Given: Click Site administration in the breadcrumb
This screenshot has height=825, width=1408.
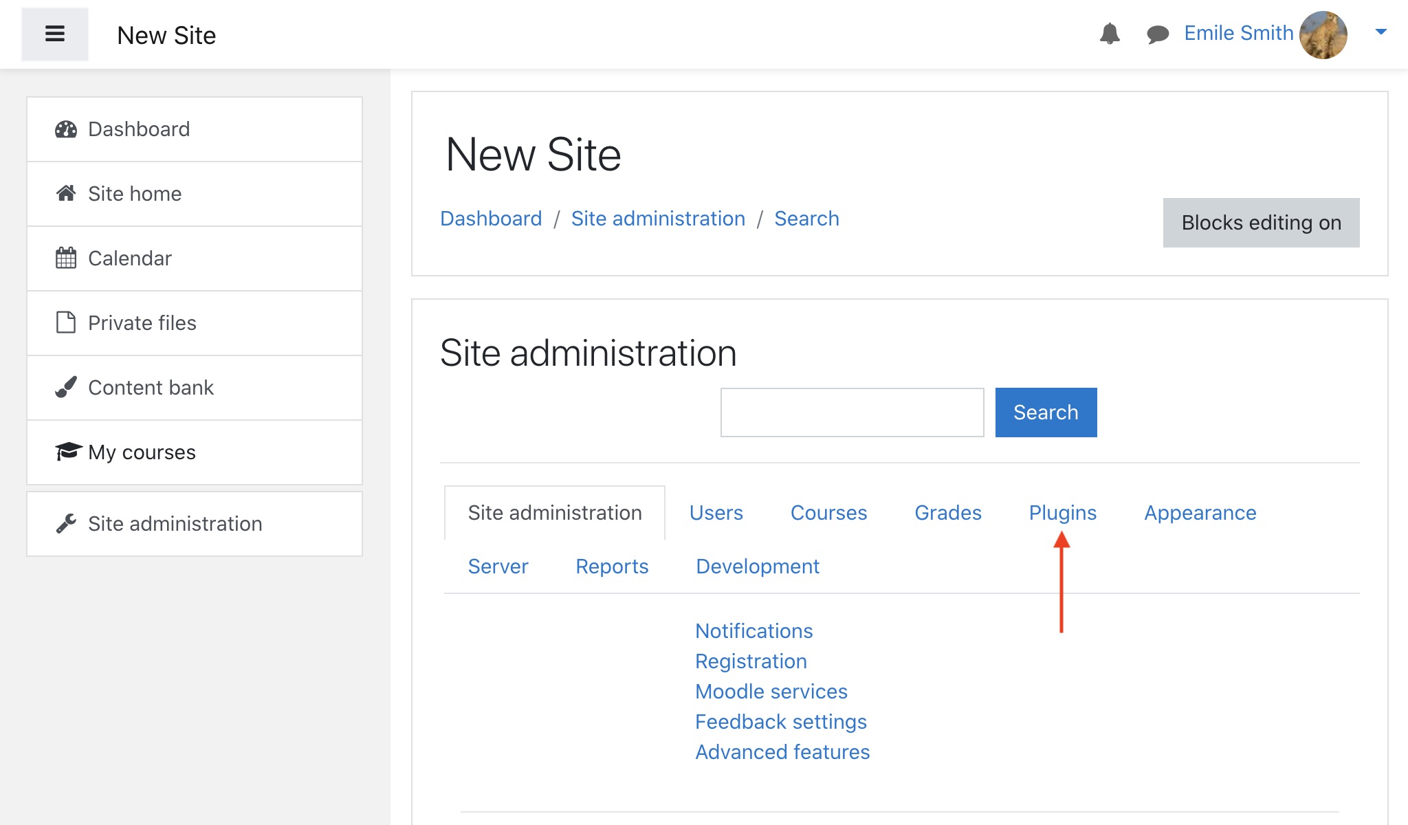Looking at the screenshot, I should (x=658, y=219).
